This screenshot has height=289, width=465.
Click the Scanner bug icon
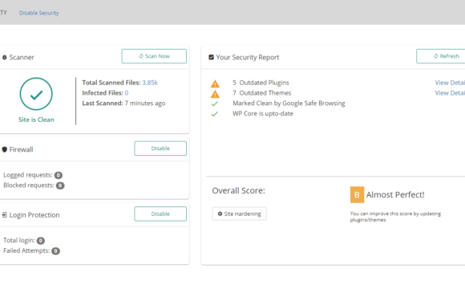(5, 57)
